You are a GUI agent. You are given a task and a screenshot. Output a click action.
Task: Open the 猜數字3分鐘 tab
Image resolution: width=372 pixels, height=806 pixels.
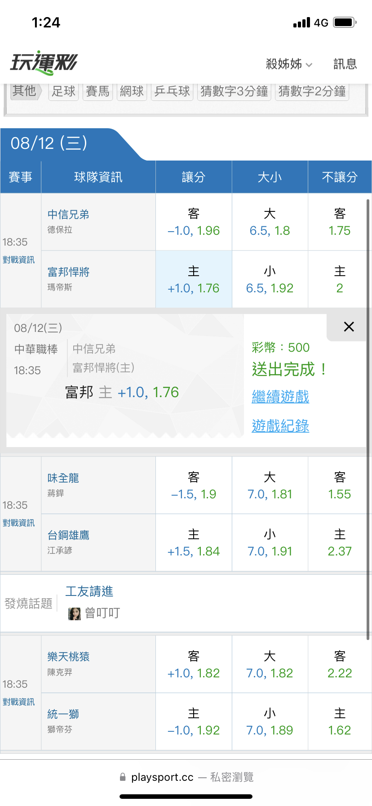pos(234,91)
